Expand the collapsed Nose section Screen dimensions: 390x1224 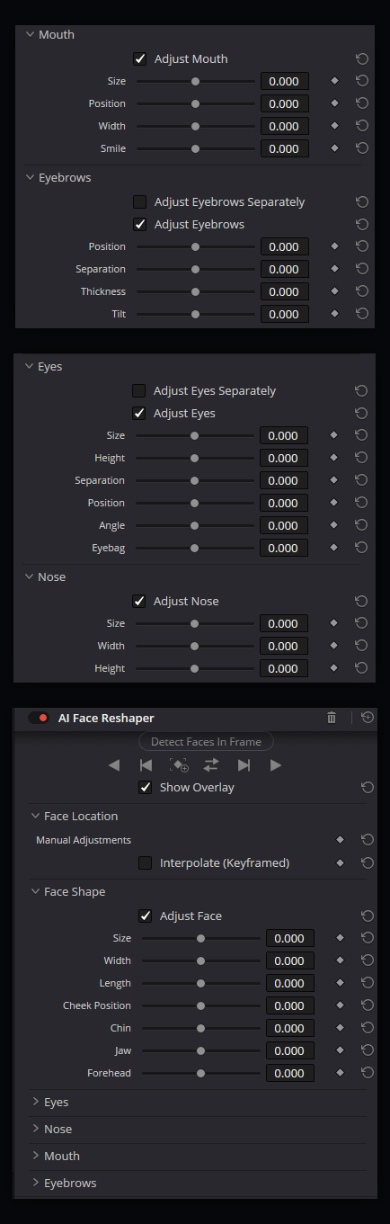pos(36,1129)
